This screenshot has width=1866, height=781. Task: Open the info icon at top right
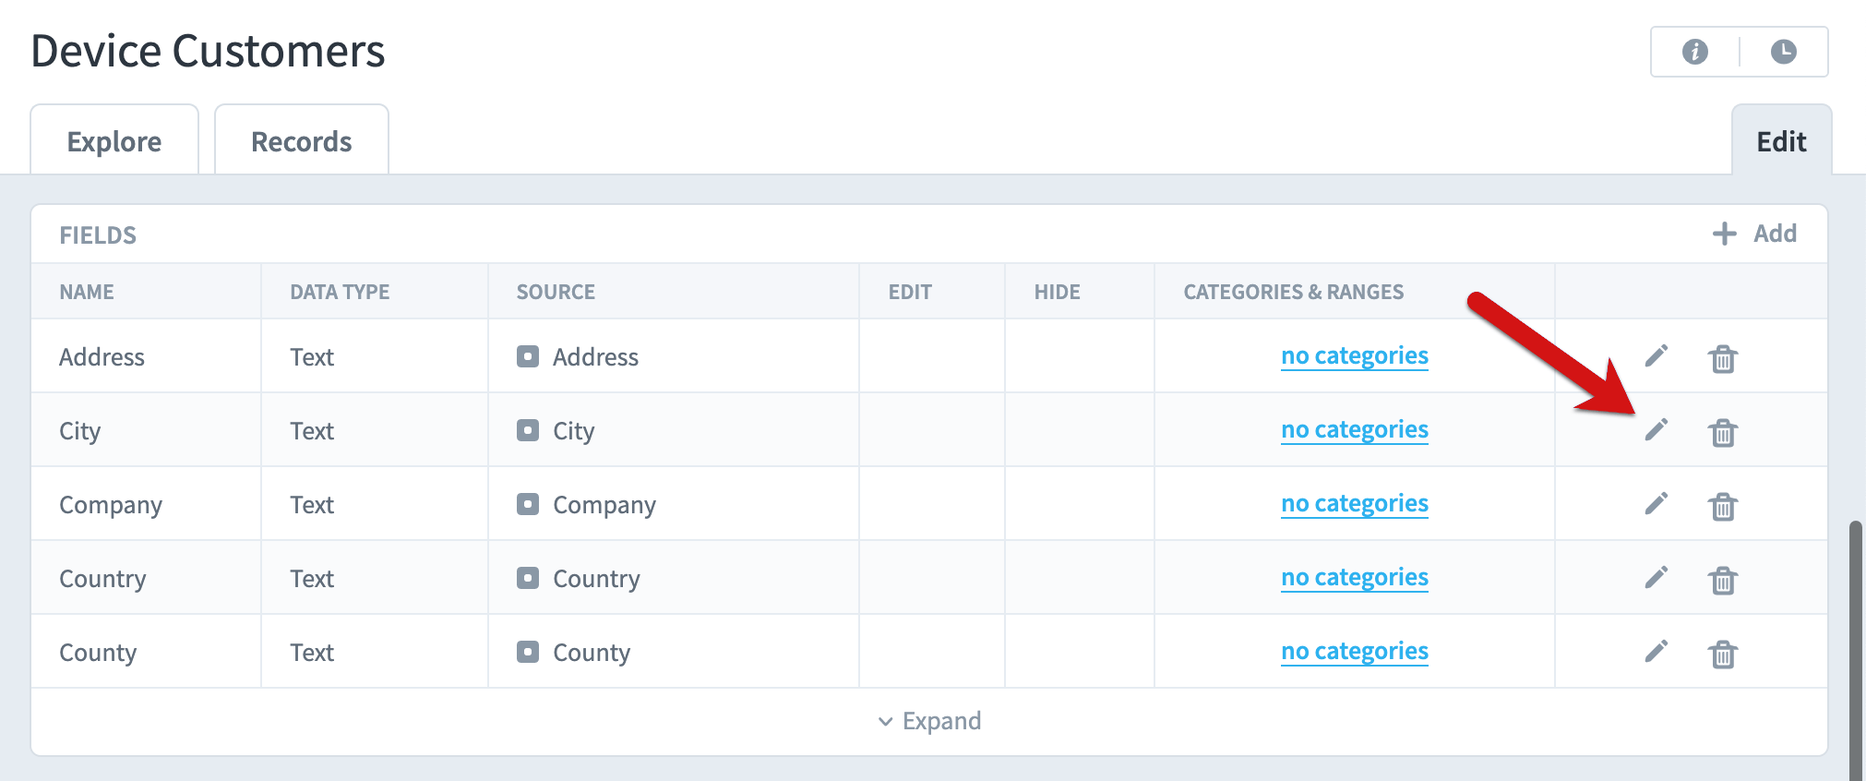tap(1695, 52)
